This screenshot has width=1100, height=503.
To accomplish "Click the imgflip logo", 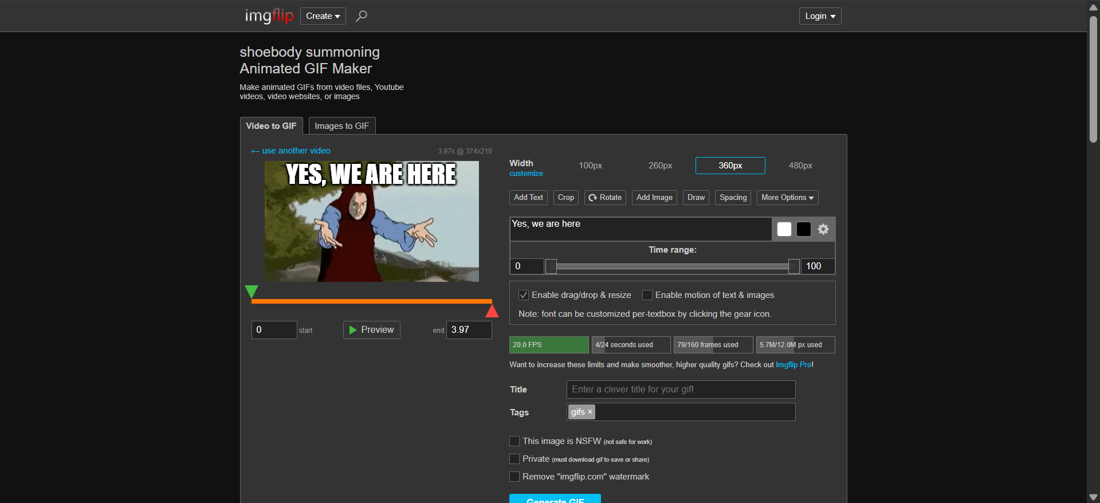I will (269, 15).
